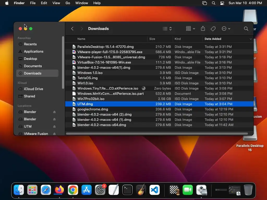Go back using the Finder back arrow
This screenshot has height=200, width=267.
(72, 29)
